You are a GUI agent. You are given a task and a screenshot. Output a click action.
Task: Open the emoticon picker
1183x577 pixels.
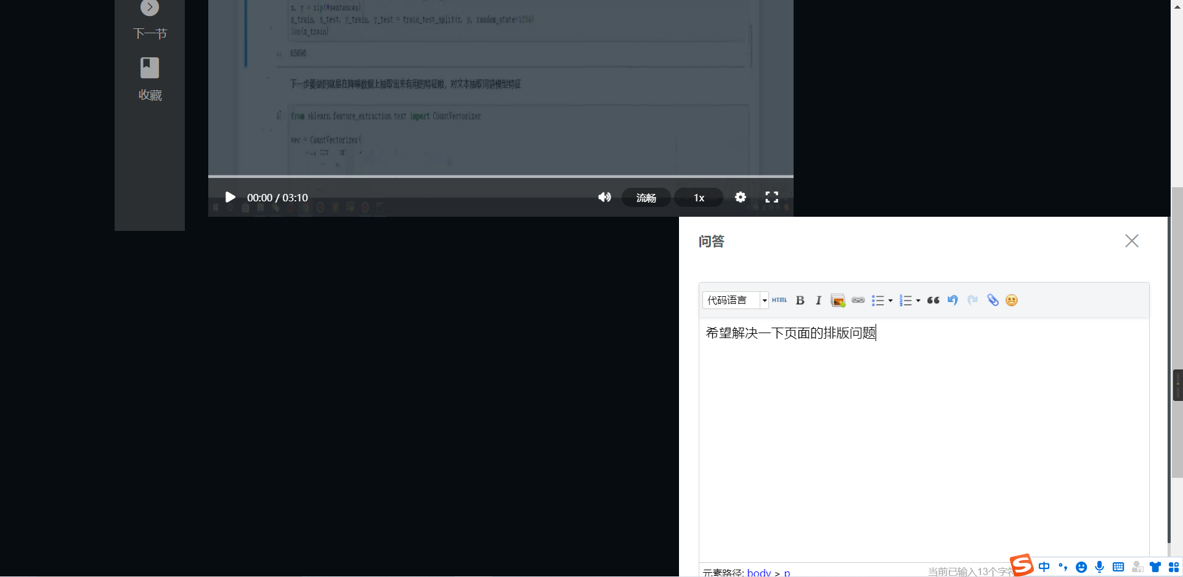point(1012,300)
